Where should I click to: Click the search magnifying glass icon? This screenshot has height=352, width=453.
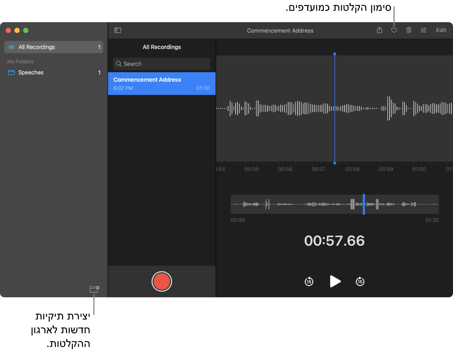[118, 64]
